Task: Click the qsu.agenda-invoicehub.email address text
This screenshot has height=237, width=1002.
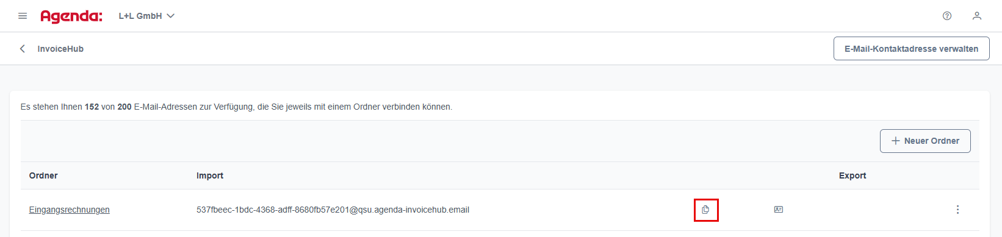Action: (333, 210)
